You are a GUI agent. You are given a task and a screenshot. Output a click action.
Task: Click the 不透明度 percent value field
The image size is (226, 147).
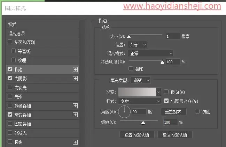pos(173,62)
